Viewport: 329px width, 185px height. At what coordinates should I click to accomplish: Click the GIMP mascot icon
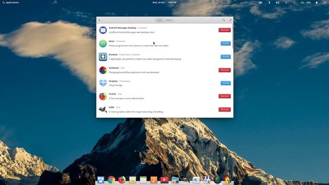[103, 109]
